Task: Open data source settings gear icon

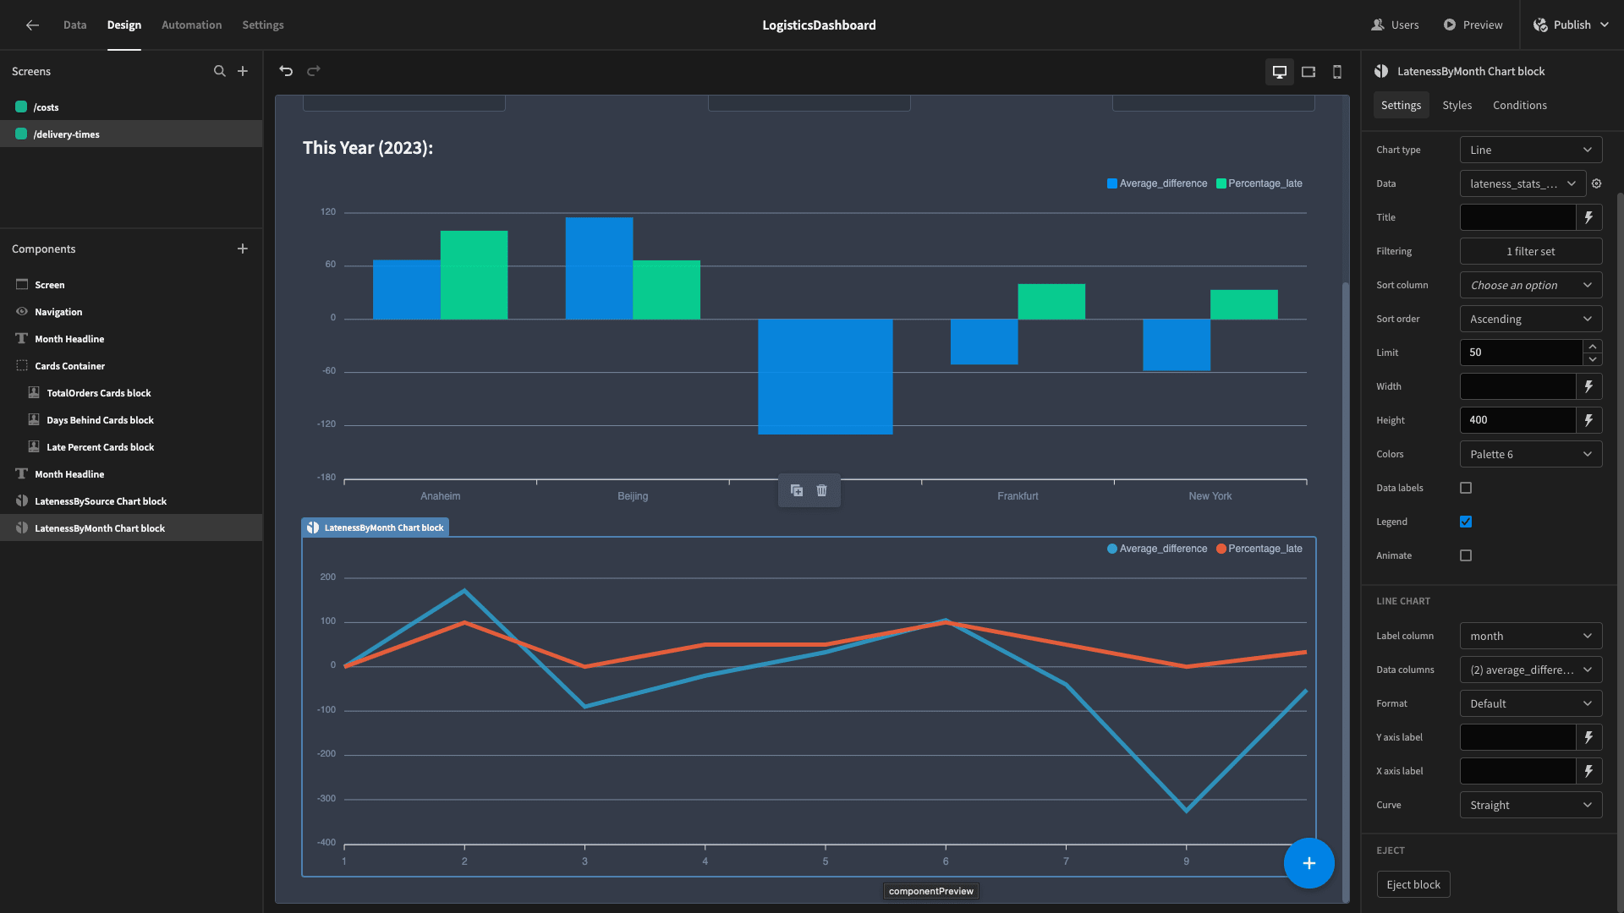Action: point(1597,183)
